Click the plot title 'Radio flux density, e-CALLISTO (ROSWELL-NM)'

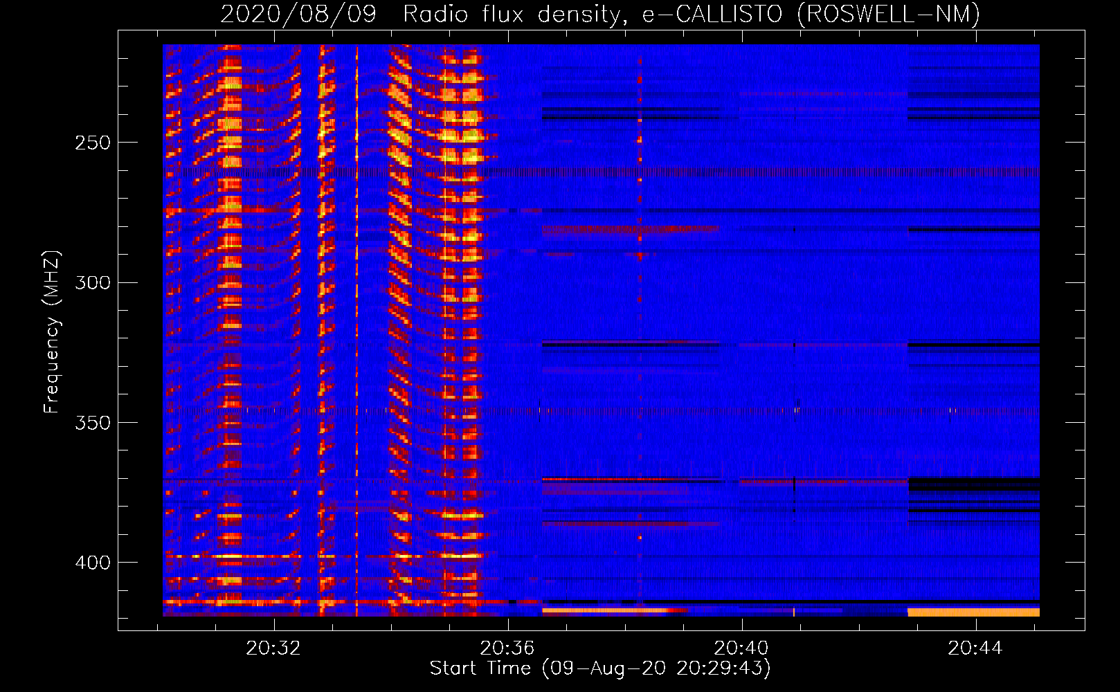tap(692, 14)
